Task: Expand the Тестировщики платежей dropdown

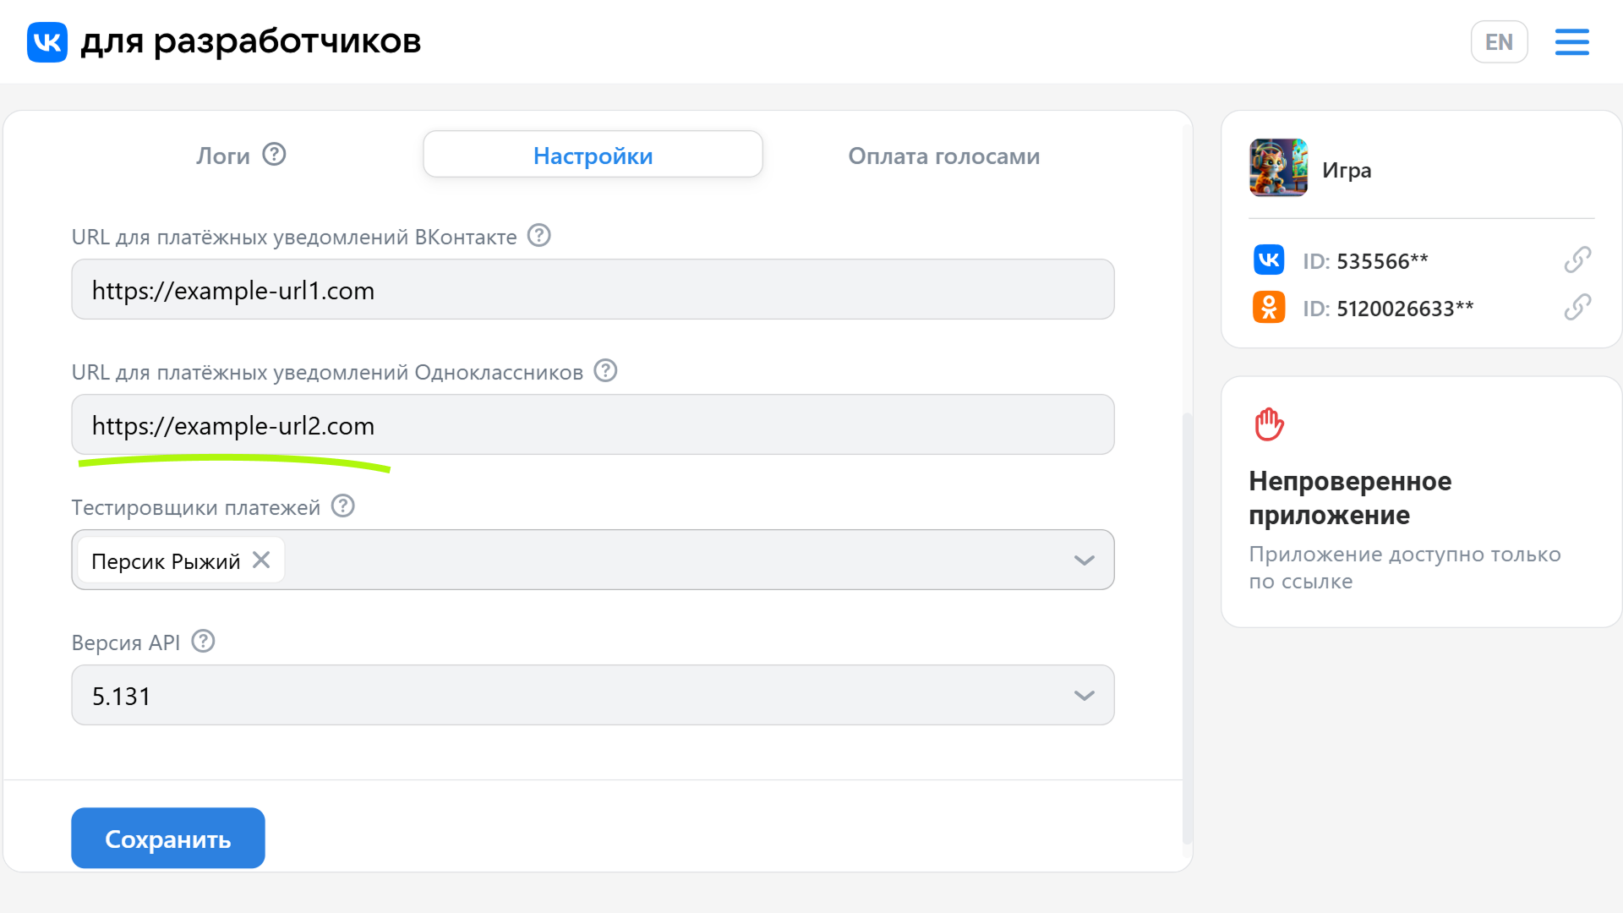Action: tap(1083, 560)
